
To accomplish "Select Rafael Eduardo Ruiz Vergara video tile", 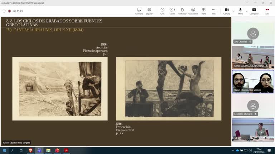I will tap(253, 82).
